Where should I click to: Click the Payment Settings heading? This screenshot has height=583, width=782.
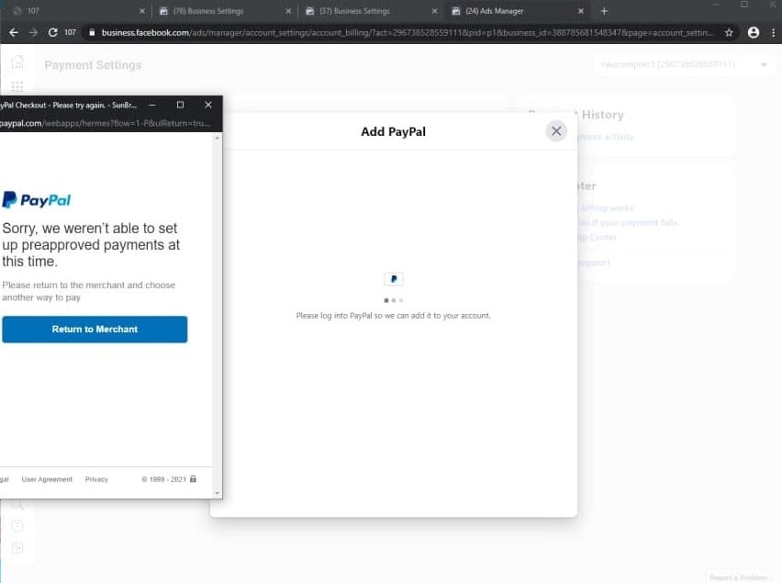93,65
